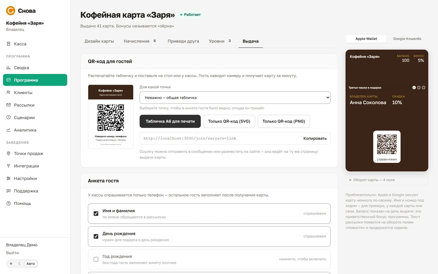Click Копировать to copy the link

coord(315,138)
